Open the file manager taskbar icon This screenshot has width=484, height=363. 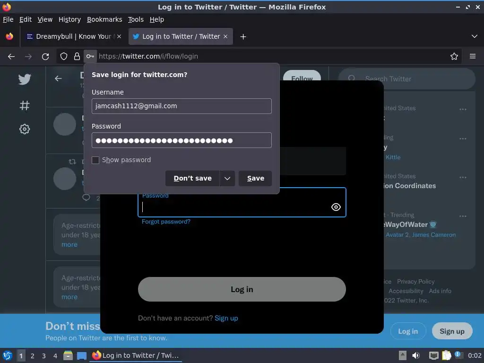68,355
